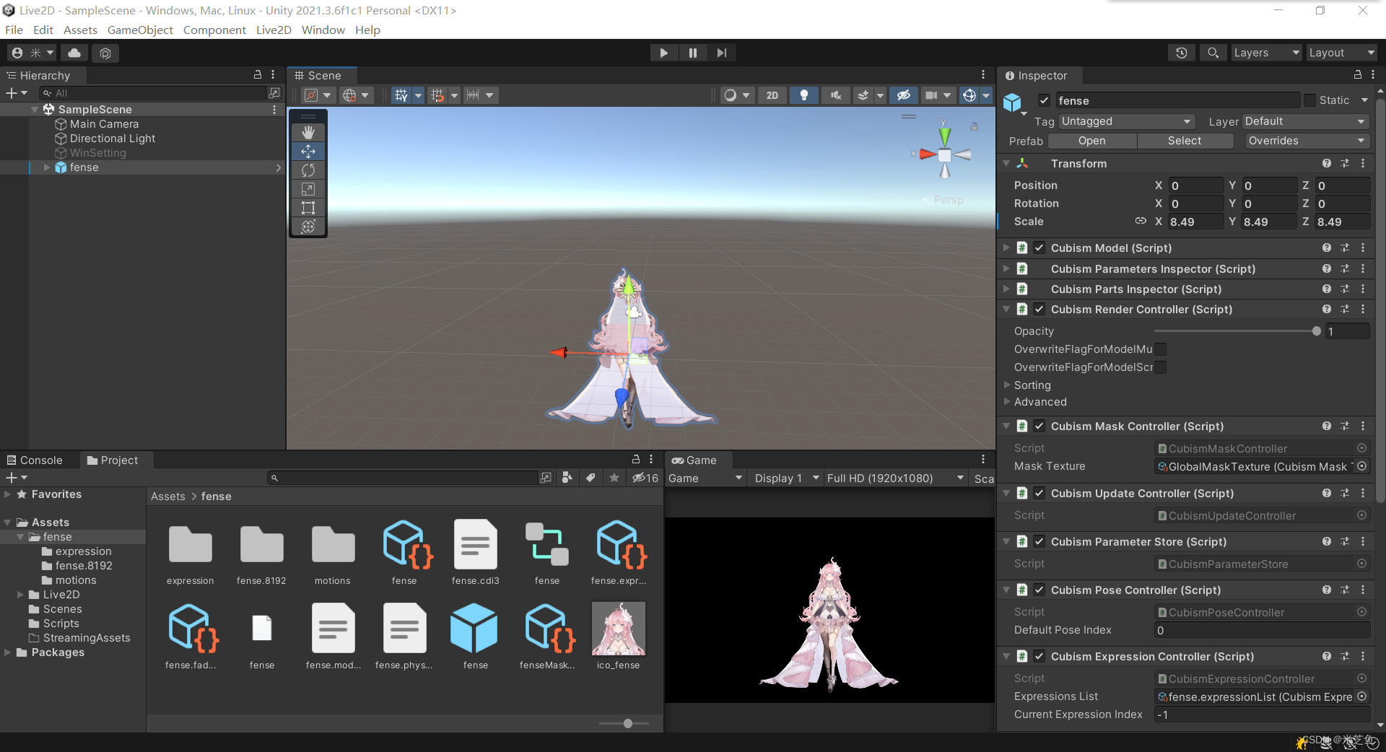Select the Rotate tool in Scene
The image size is (1386, 752).
pyautogui.click(x=308, y=170)
